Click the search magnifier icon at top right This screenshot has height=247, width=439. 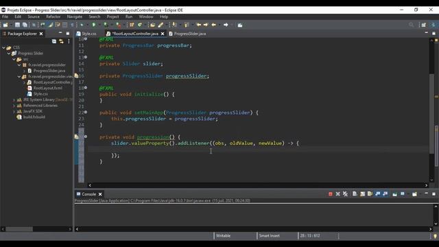411,25
